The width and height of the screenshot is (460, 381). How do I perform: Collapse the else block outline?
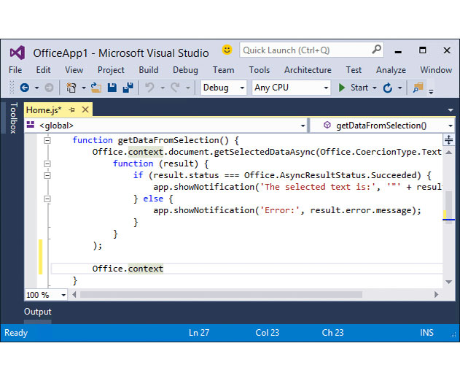(47, 199)
